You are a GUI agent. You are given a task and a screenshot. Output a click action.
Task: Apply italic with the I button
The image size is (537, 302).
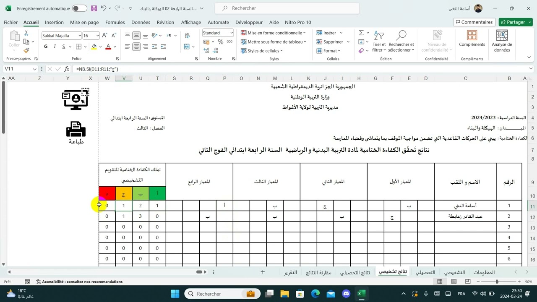pyautogui.click(x=55, y=47)
